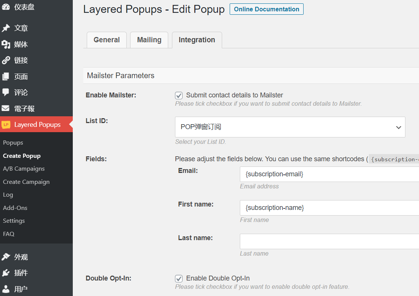Image resolution: width=419 pixels, height=296 pixels.
Task: Switch to the Mailing tab
Action: pos(149,40)
